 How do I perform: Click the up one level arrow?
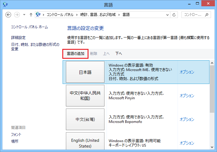31,15
